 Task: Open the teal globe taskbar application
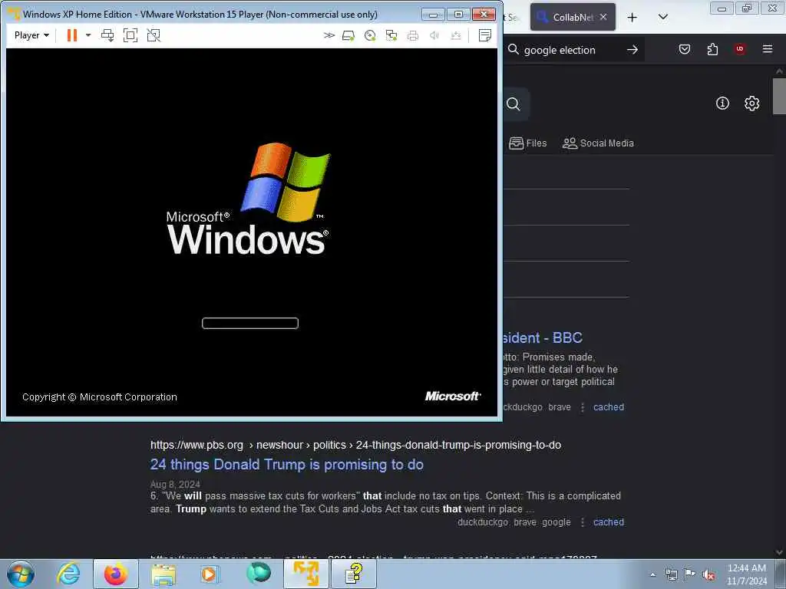click(259, 574)
